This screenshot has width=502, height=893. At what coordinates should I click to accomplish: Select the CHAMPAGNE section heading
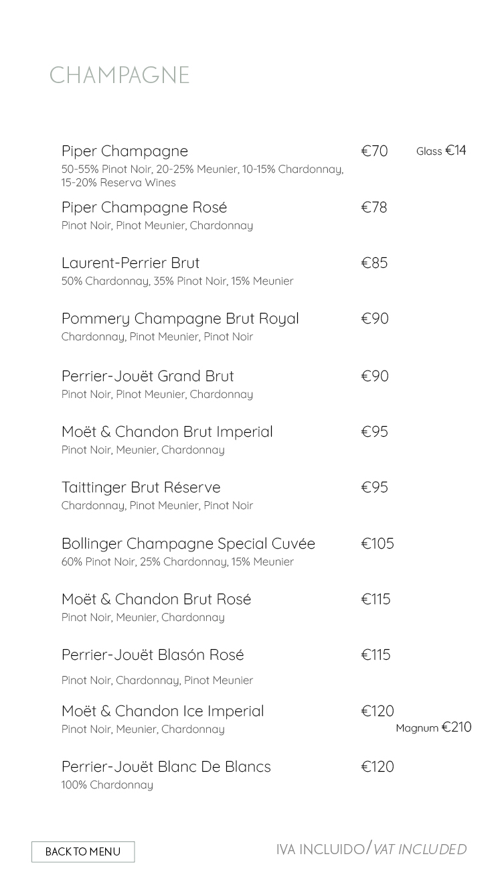coord(120,75)
